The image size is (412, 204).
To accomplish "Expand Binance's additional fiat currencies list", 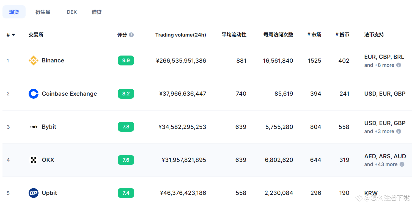I will (x=380, y=65).
